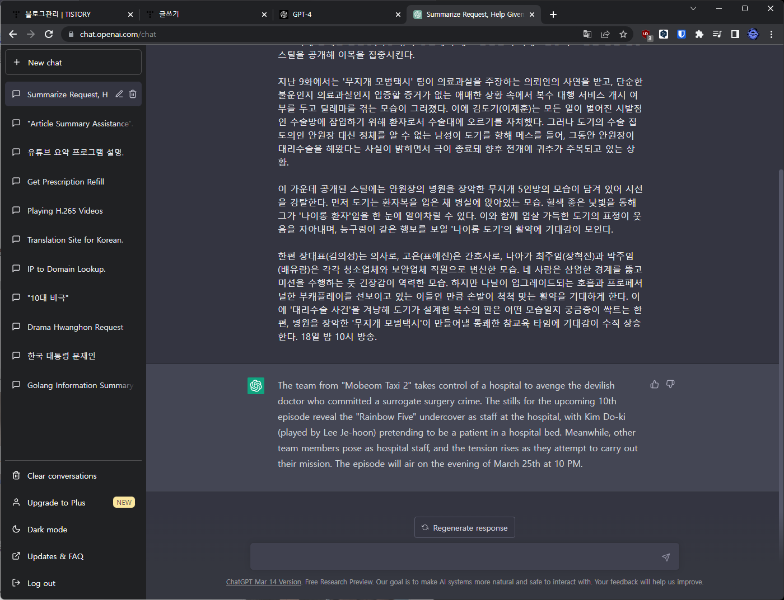Image resolution: width=784 pixels, height=600 pixels.
Task: Start a New chat
Action: pyautogui.click(x=73, y=62)
